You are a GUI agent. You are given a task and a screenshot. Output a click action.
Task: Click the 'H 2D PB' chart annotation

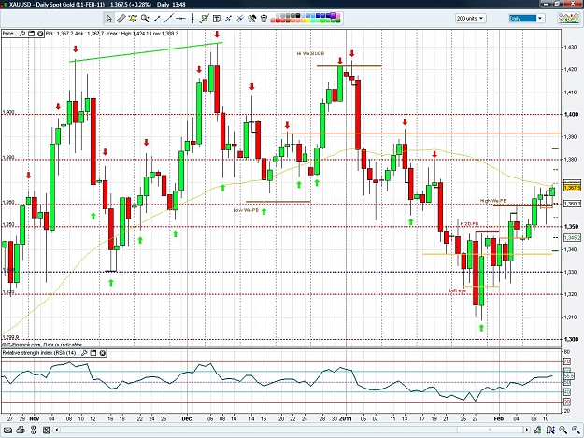click(469, 223)
